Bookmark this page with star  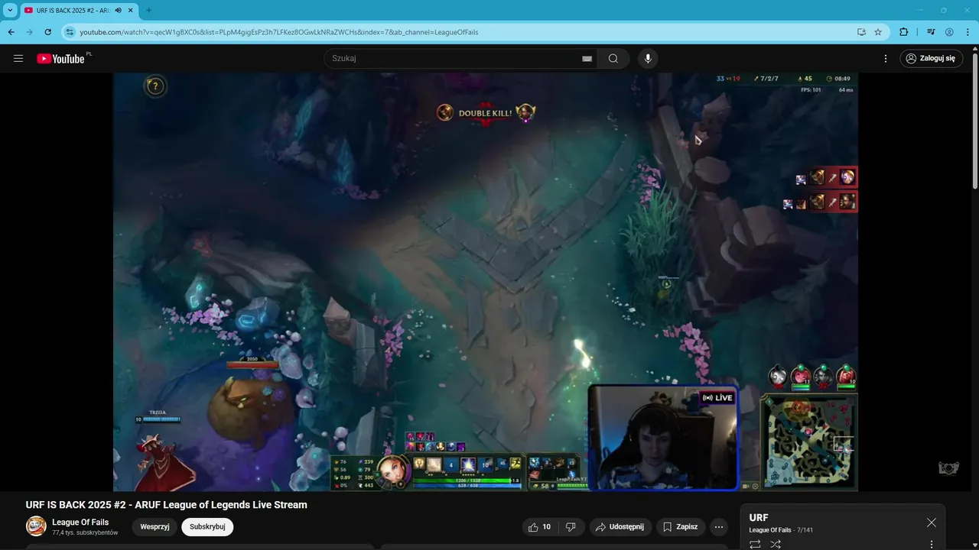click(x=878, y=32)
